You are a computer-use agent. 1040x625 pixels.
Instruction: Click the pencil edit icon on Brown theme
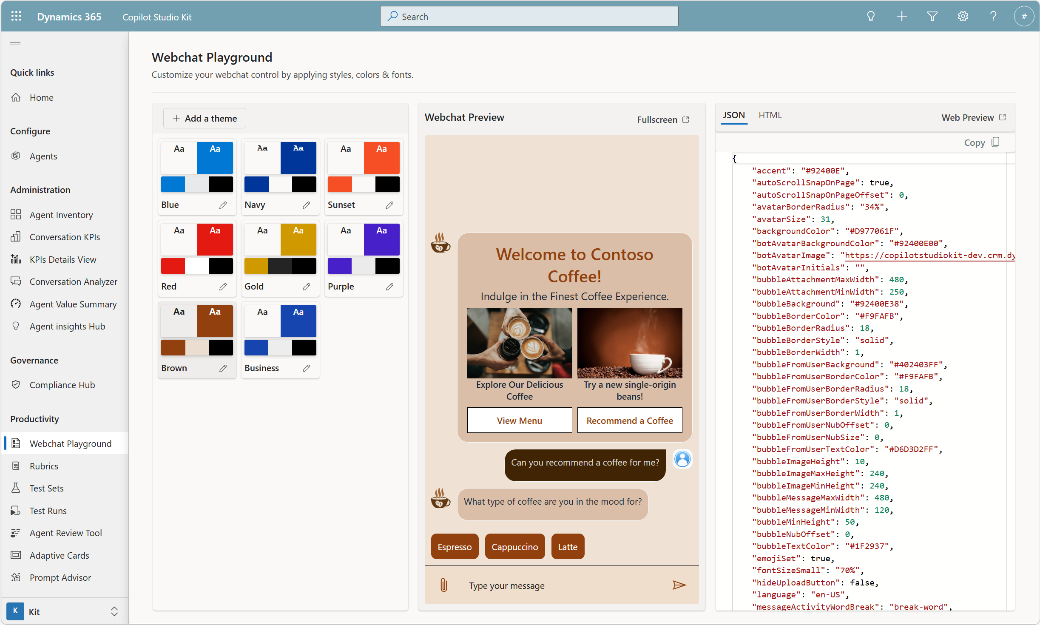coord(223,368)
